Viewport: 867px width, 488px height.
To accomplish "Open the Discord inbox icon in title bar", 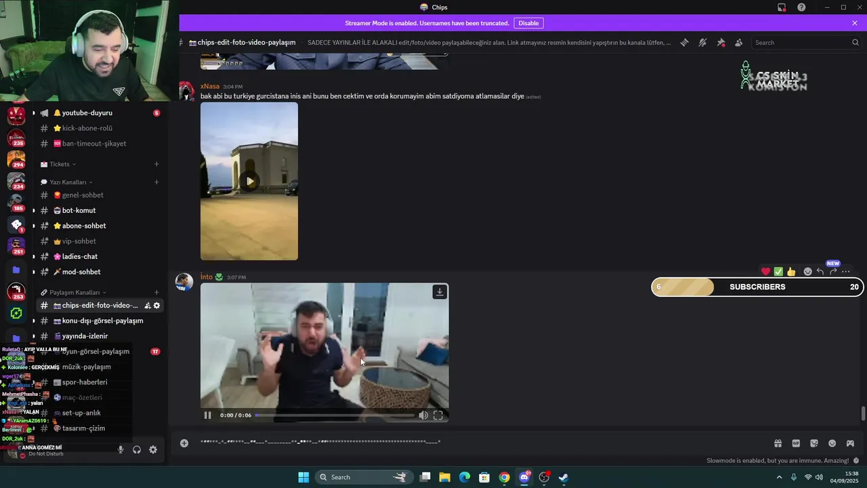I will 782,7.
